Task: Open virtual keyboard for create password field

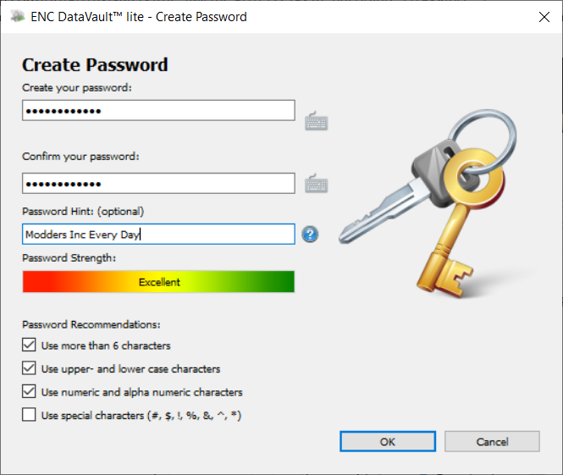Action: (317, 121)
